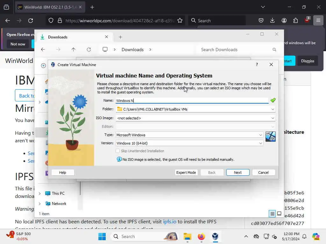The height and width of the screenshot is (244, 326).
Task: Toggle Skip Unattended Installation checkbox
Action: click(x=118, y=151)
